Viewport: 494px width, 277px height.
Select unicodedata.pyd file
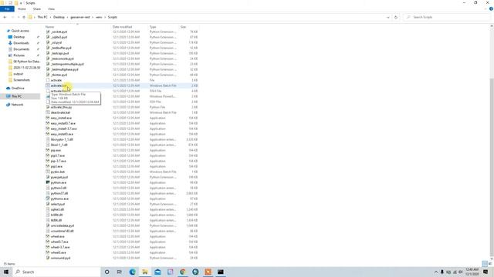(x=63, y=225)
